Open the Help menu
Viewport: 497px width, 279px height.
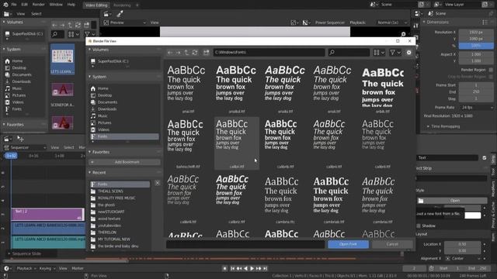pyautogui.click(x=71, y=5)
